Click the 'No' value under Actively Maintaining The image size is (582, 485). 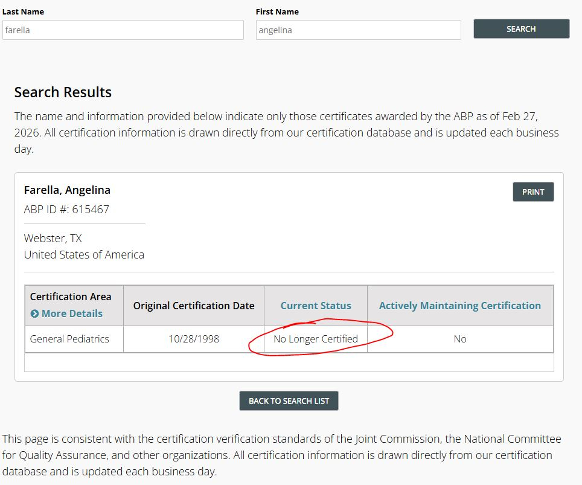pyautogui.click(x=459, y=339)
